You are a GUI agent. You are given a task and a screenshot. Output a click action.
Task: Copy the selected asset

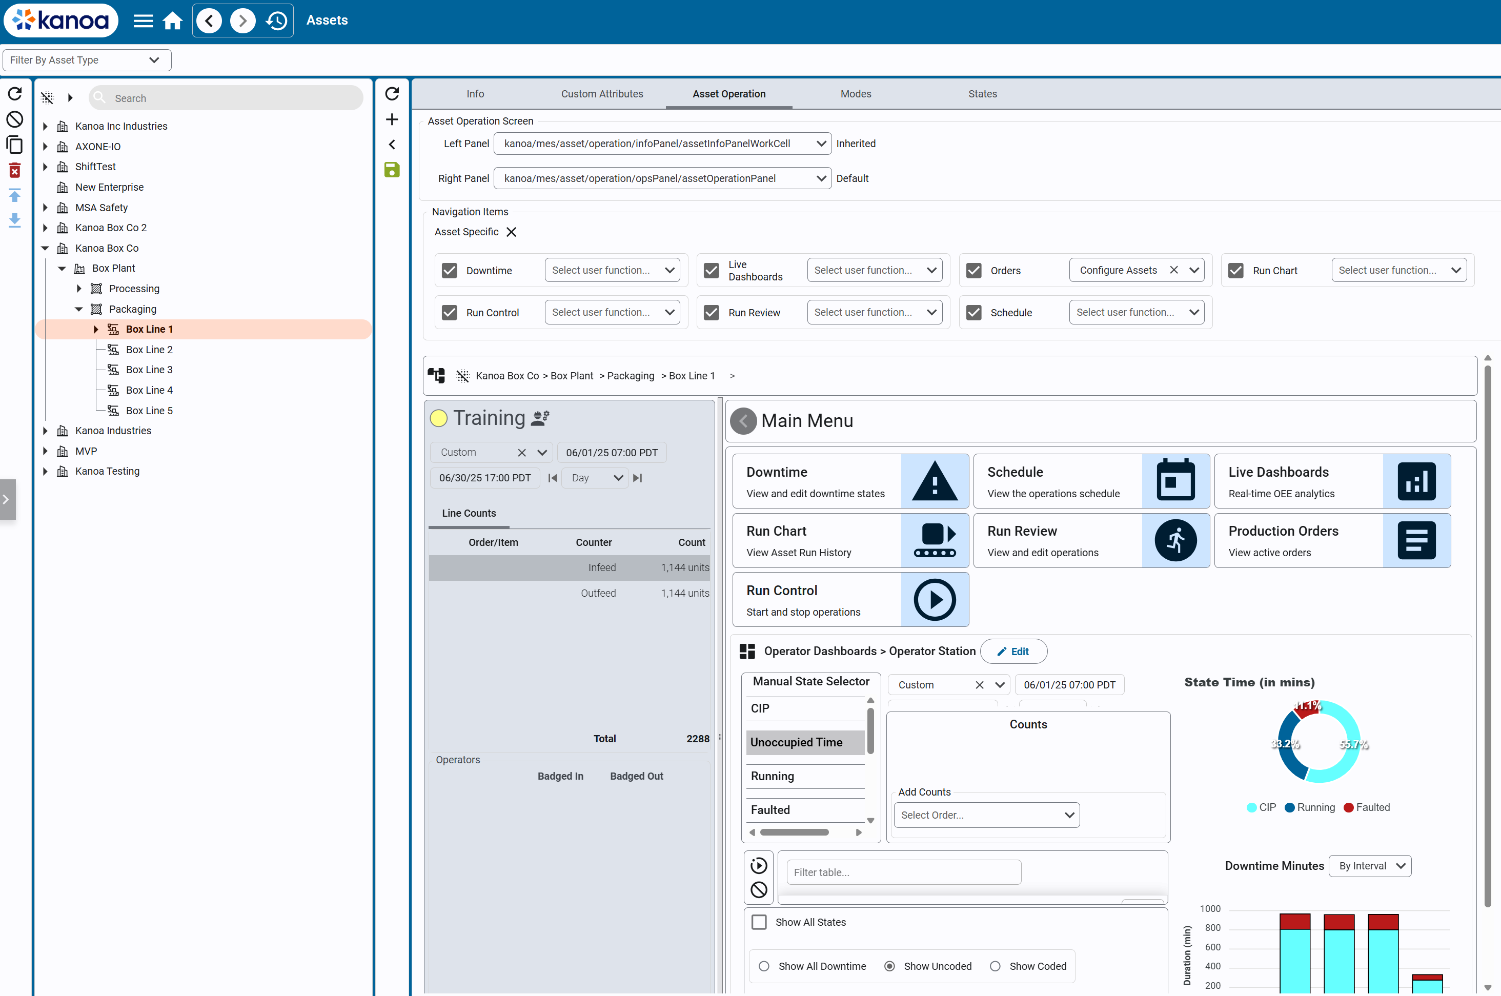[14, 145]
